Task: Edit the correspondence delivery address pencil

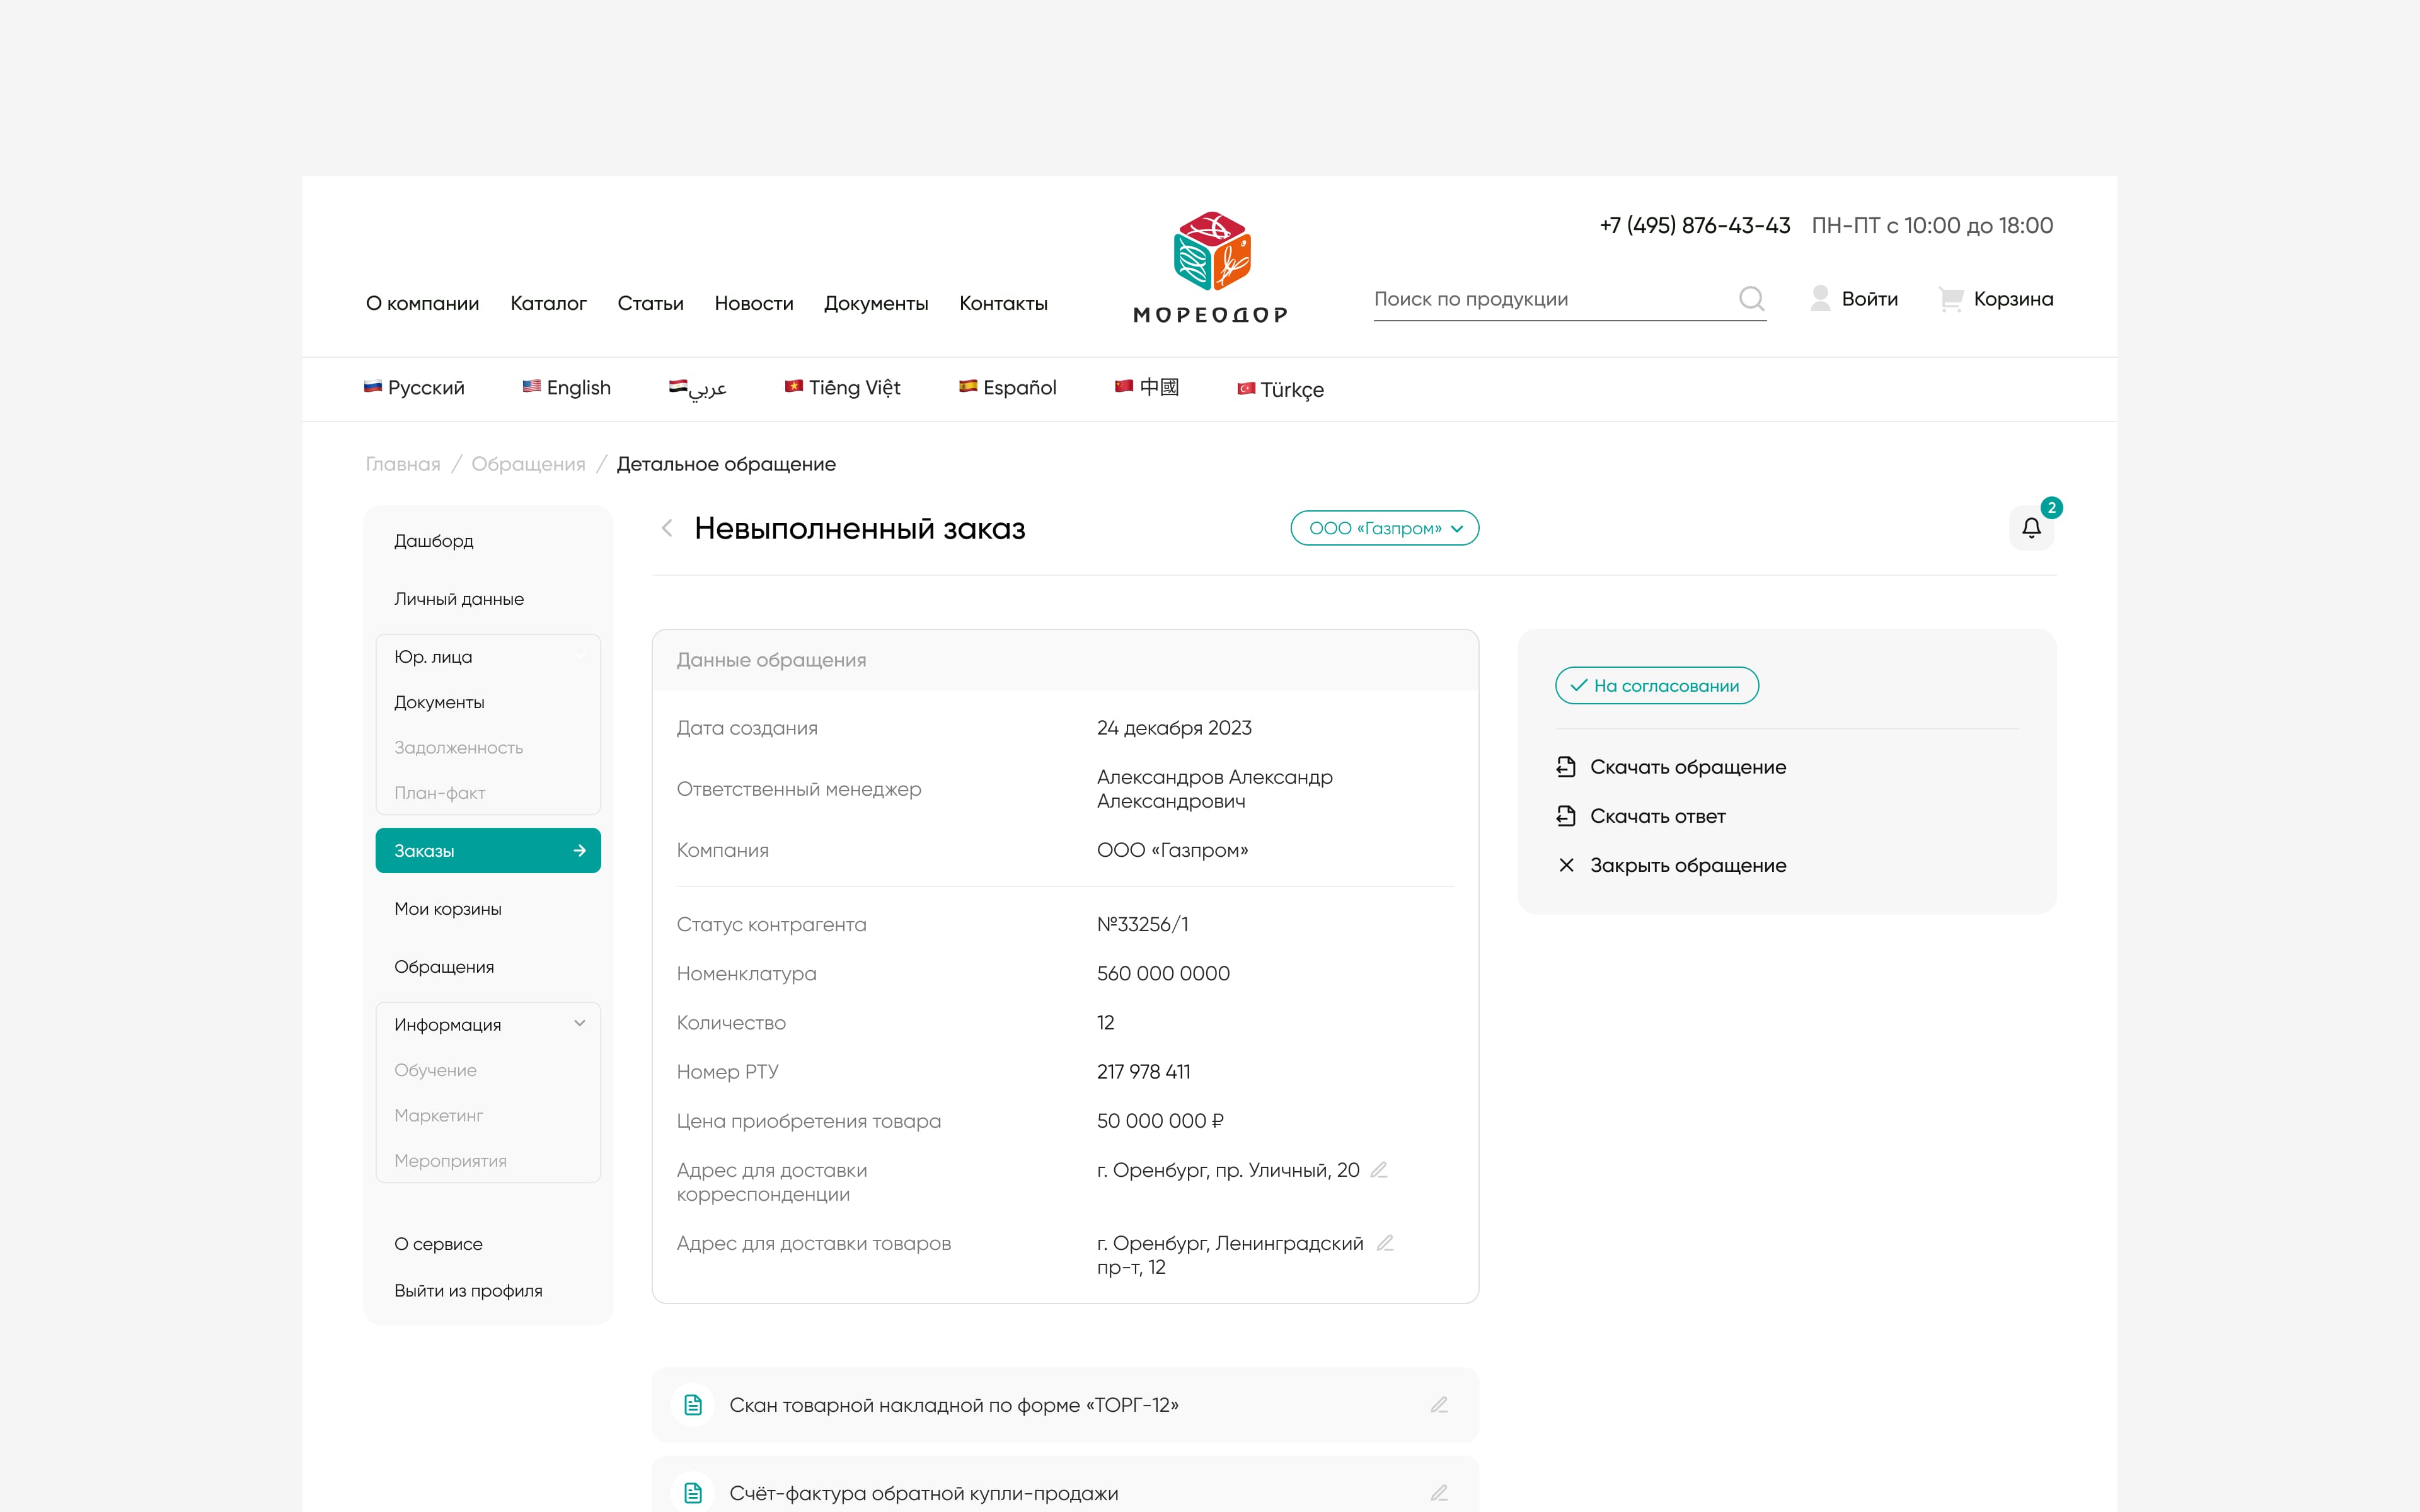Action: (1379, 1170)
